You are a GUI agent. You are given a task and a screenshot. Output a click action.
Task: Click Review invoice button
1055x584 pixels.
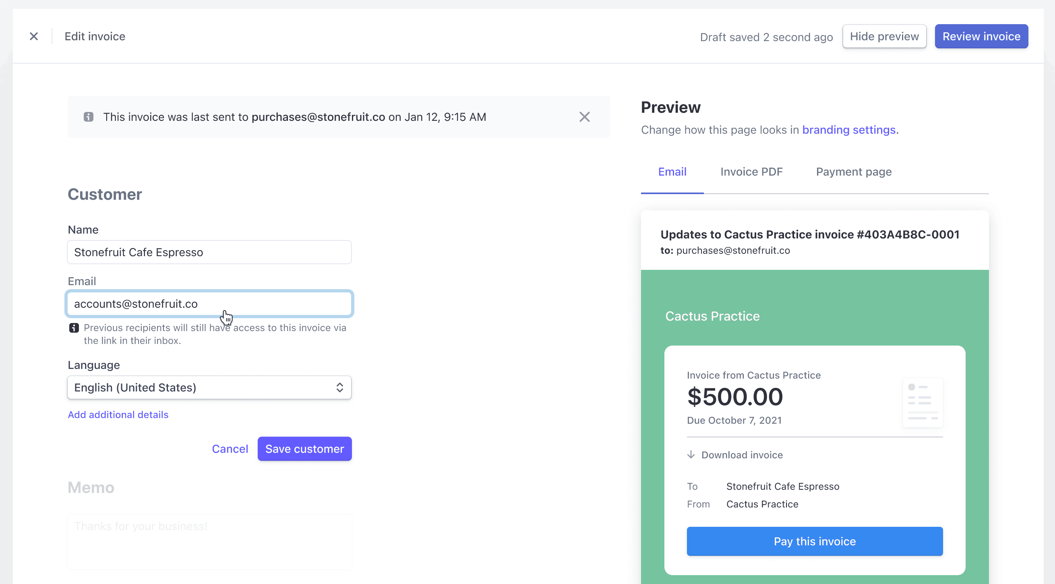pyautogui.click(x=982, y=36)
